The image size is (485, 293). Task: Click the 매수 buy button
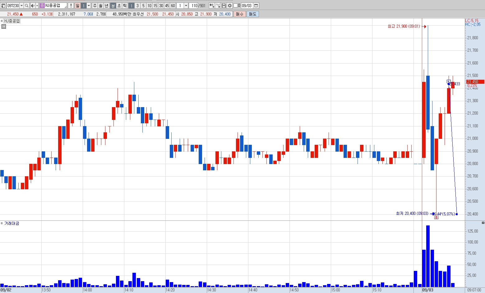[240, 14]
